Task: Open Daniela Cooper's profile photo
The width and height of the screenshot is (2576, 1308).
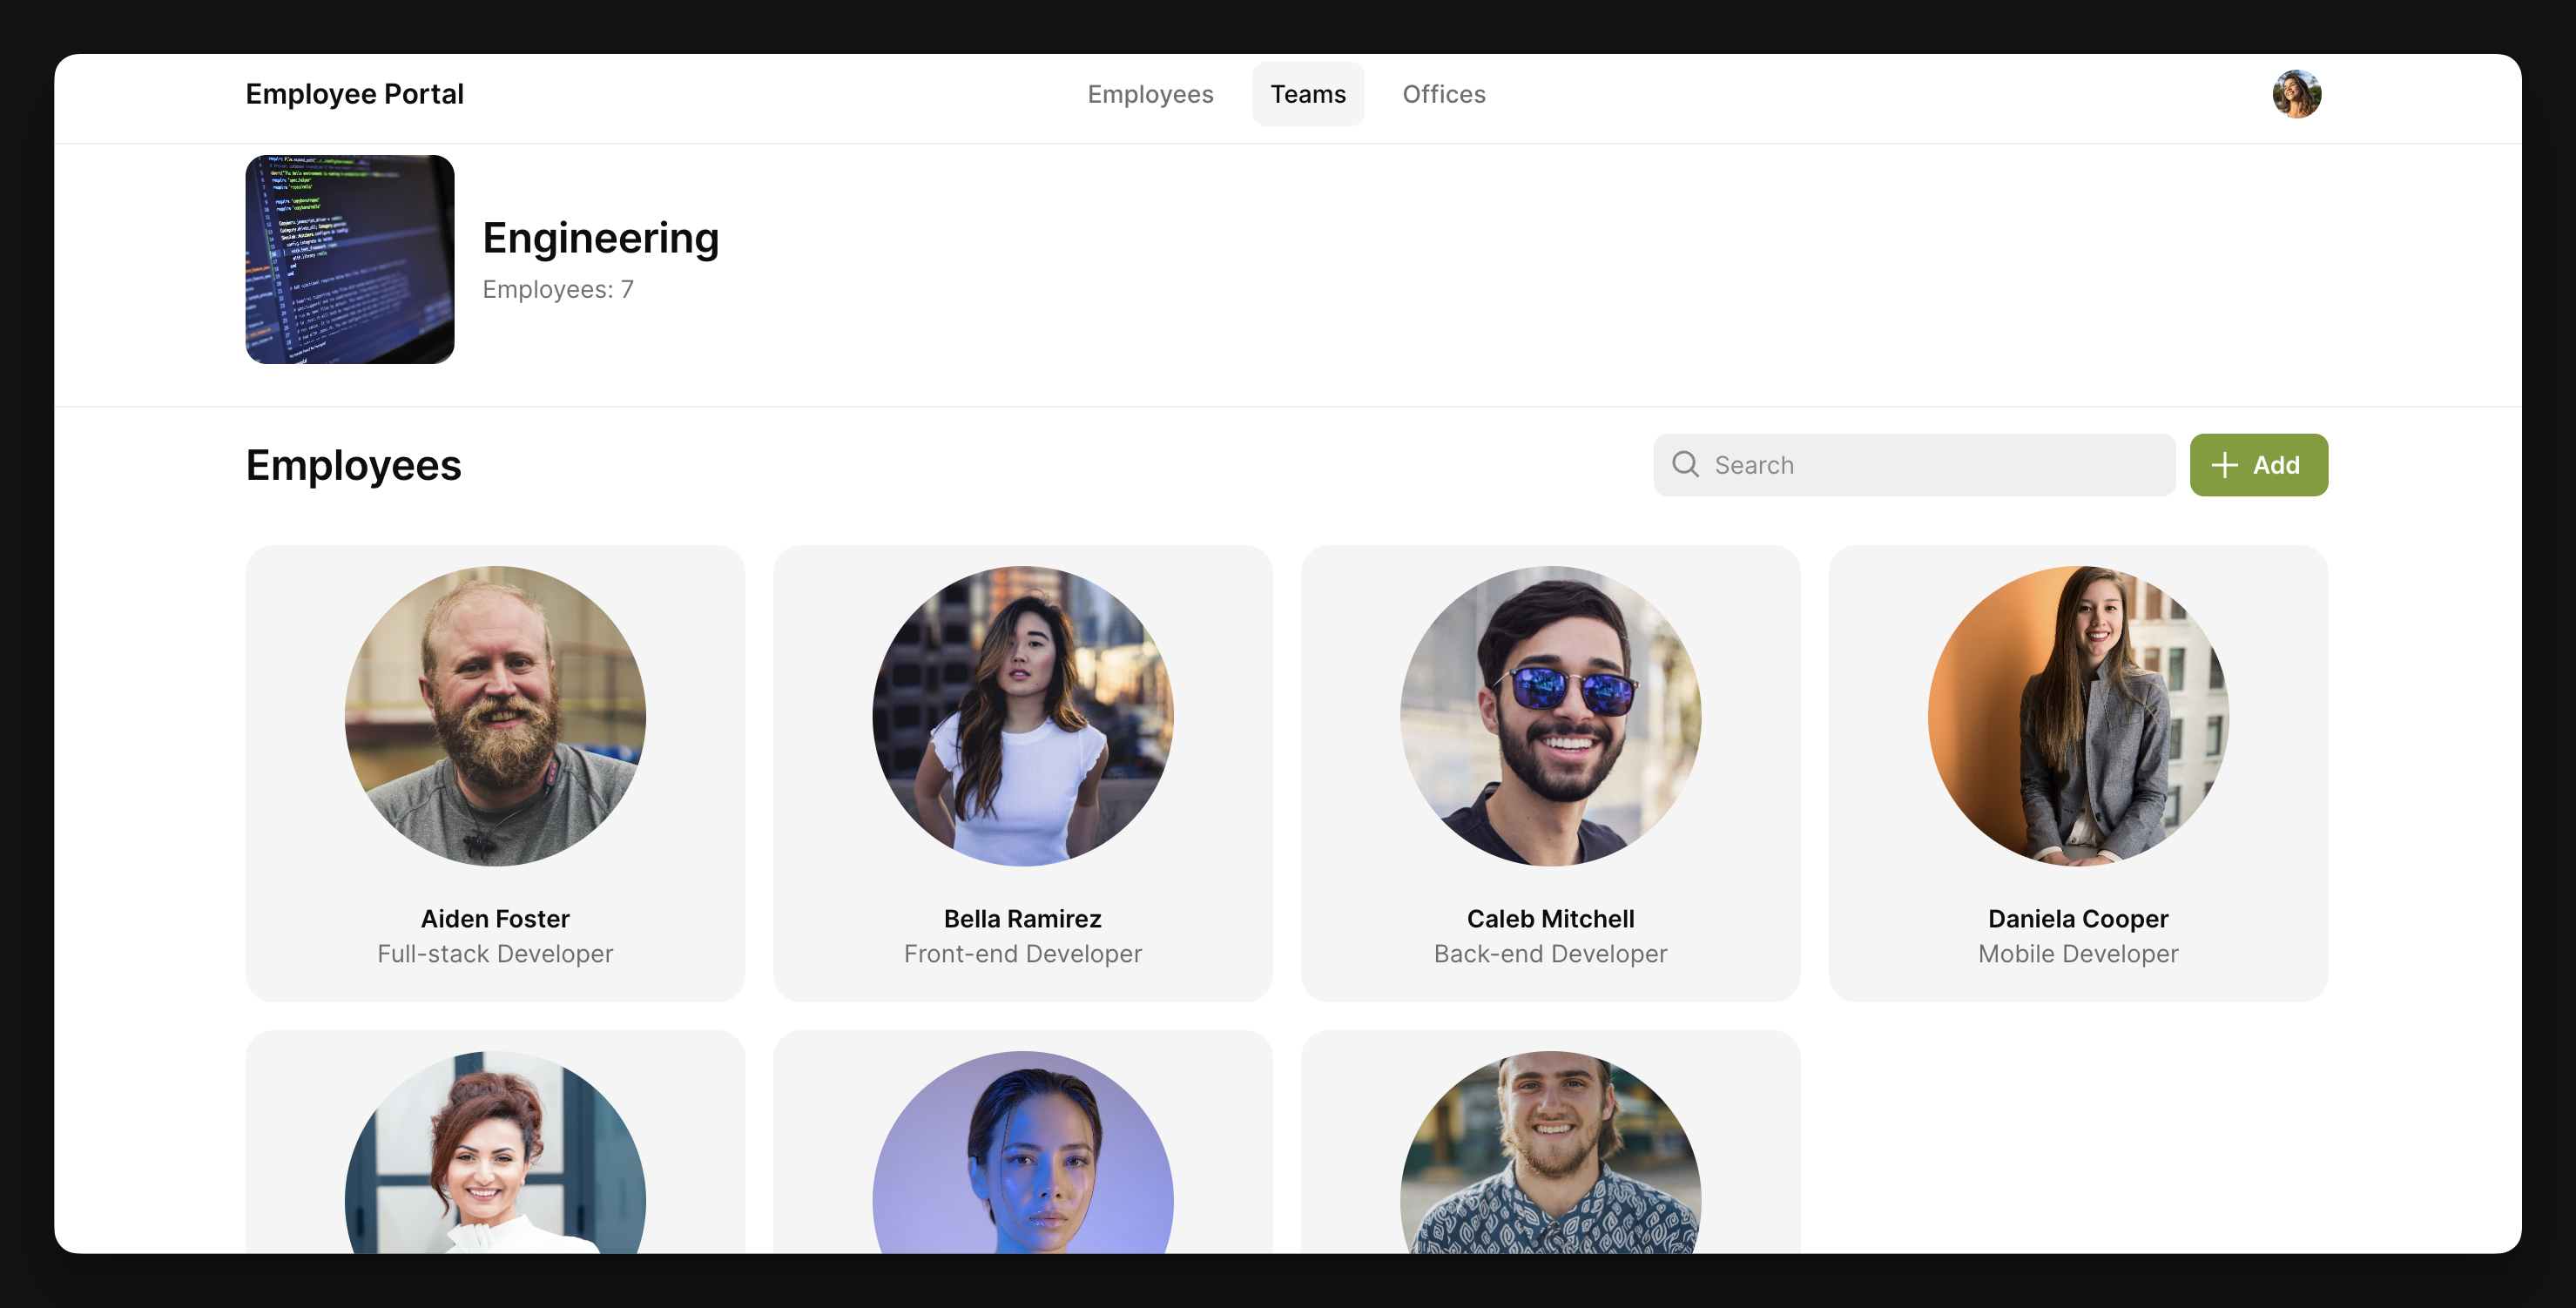Action: click(2078, 716)
